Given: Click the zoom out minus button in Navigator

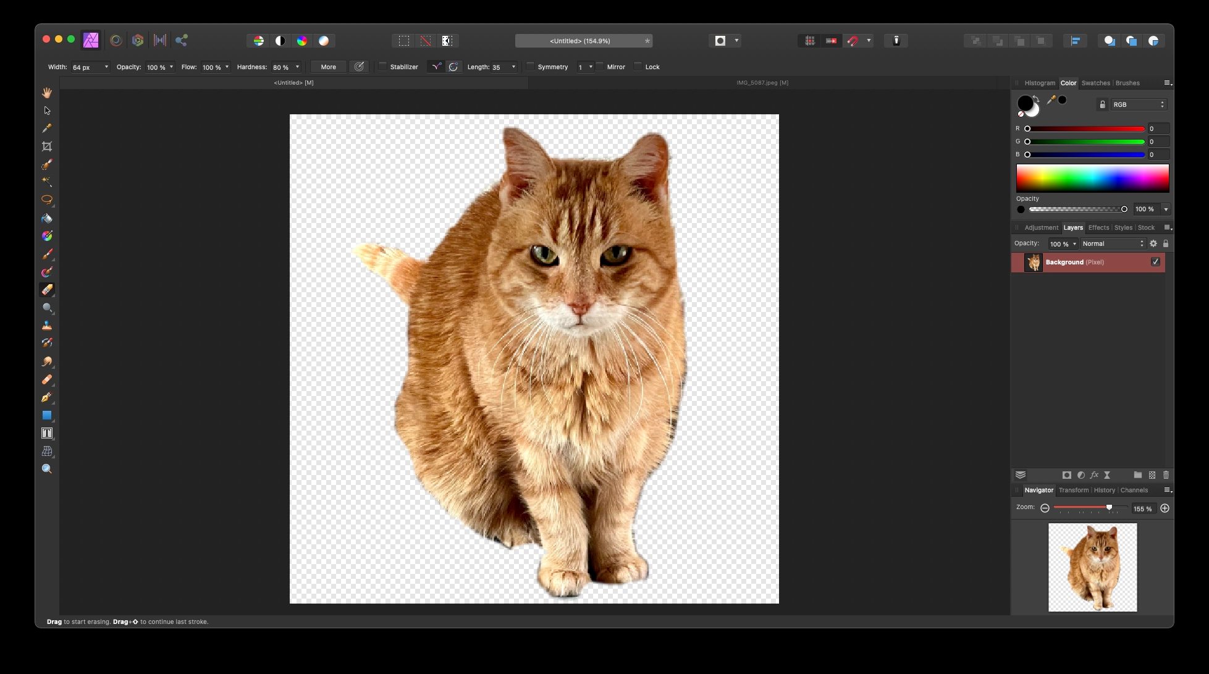Looking at the screenshot, I should point(1045,508).
